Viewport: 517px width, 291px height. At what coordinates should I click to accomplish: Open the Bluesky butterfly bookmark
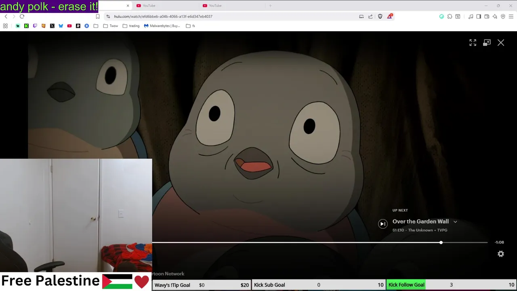click(x=61, y=26)
